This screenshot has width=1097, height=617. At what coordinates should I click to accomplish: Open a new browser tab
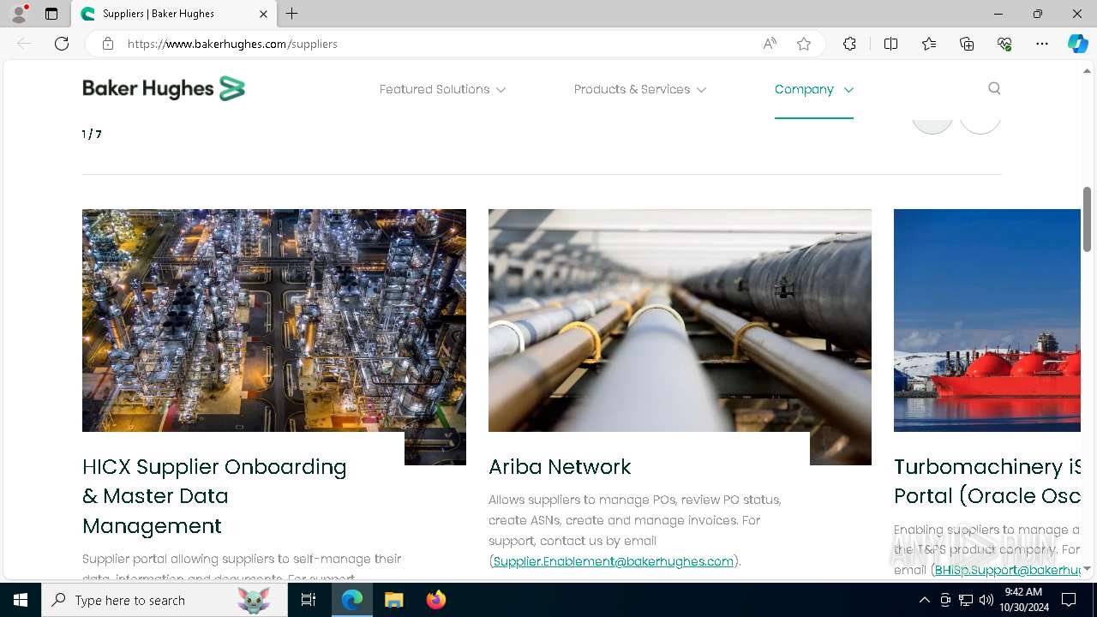(292, 14)
